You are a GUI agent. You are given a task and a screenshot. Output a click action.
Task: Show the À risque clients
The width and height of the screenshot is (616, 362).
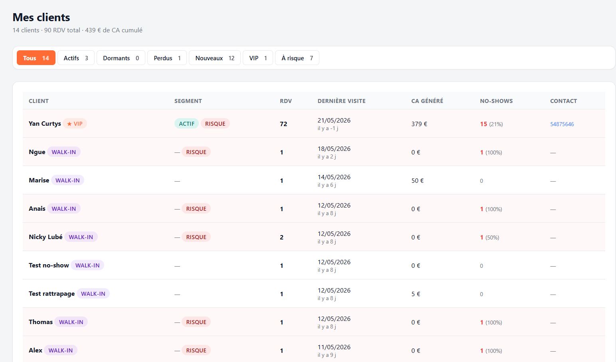click(x=297, y=58)
